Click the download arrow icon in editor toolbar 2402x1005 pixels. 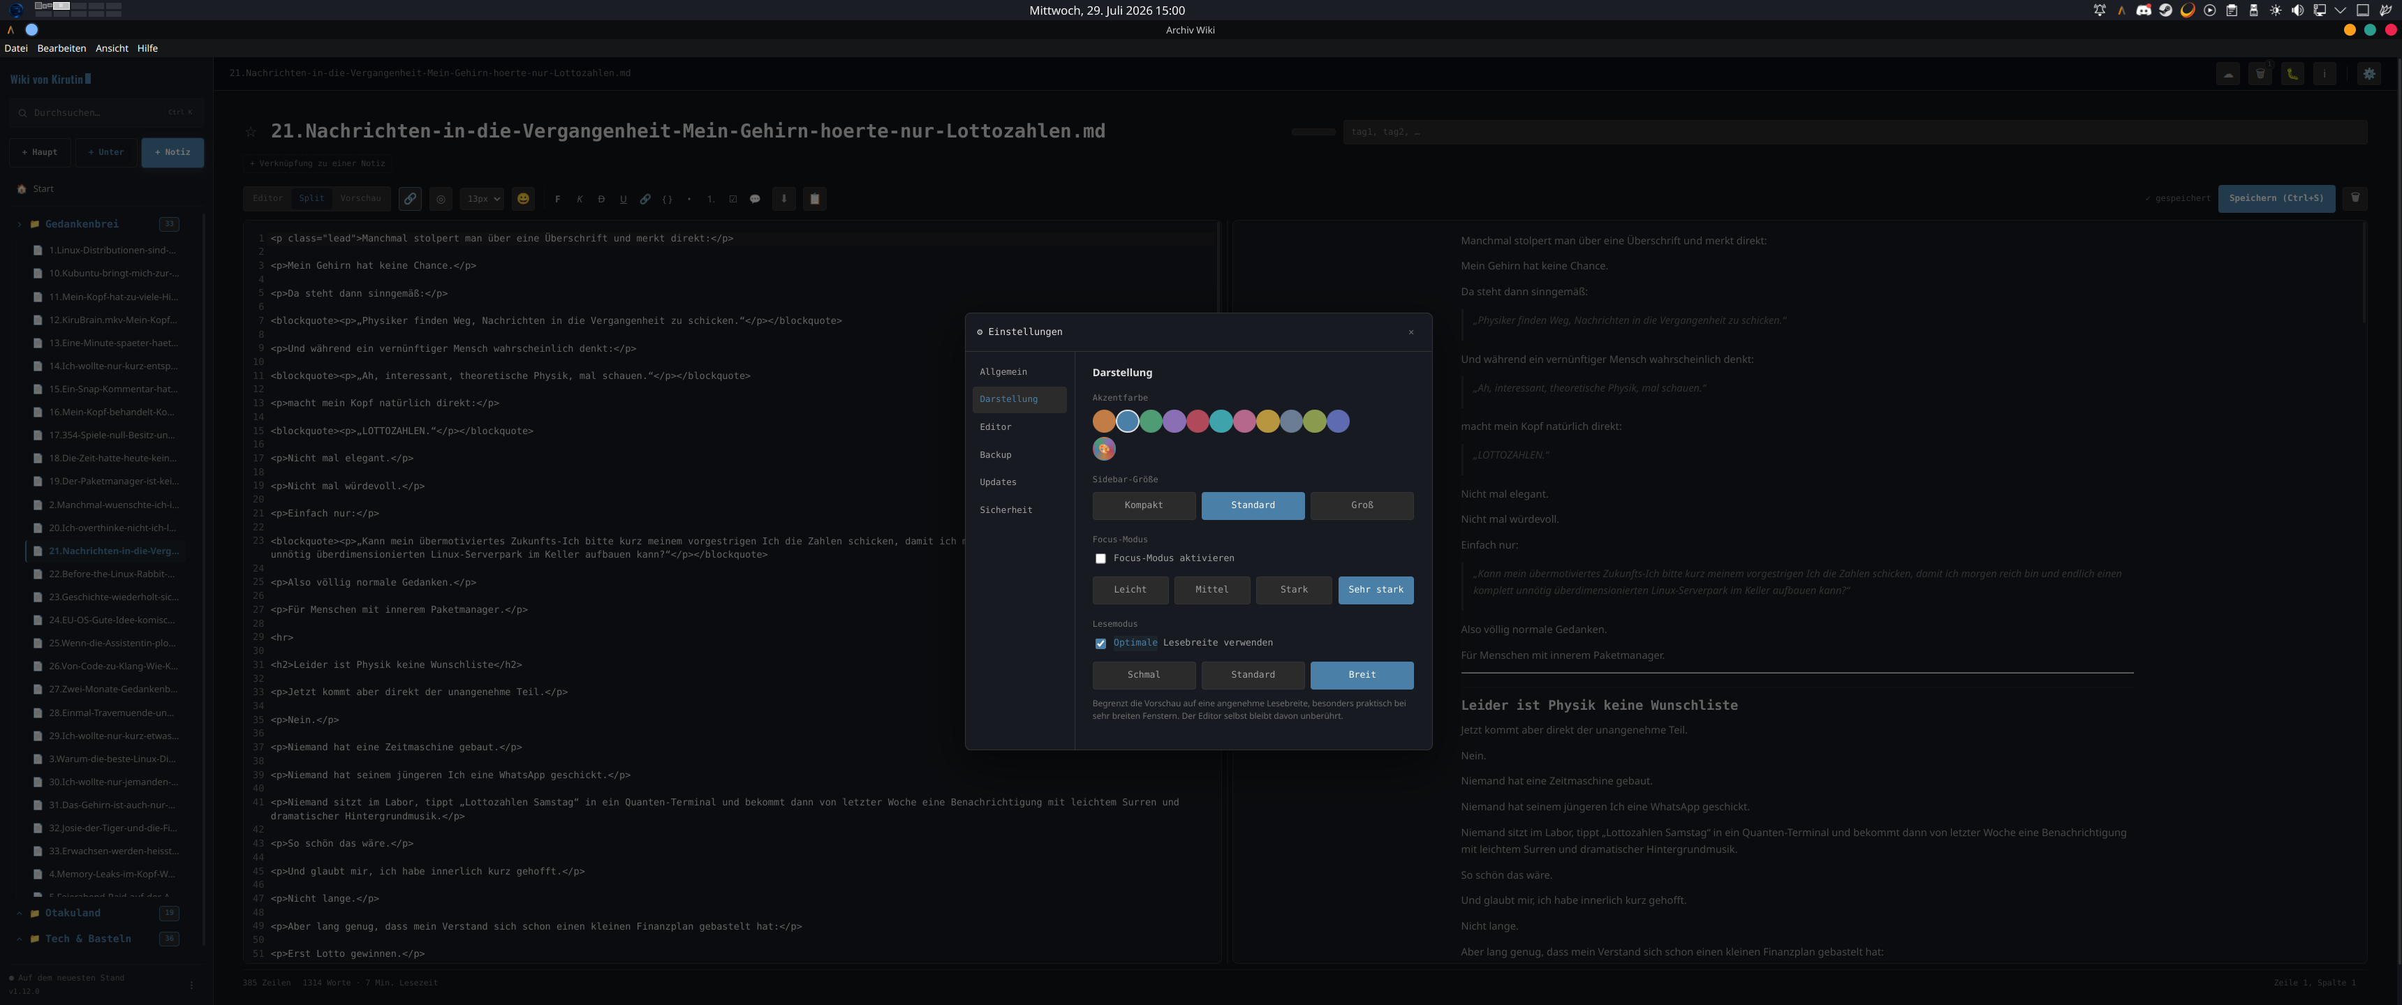point(784,199)
